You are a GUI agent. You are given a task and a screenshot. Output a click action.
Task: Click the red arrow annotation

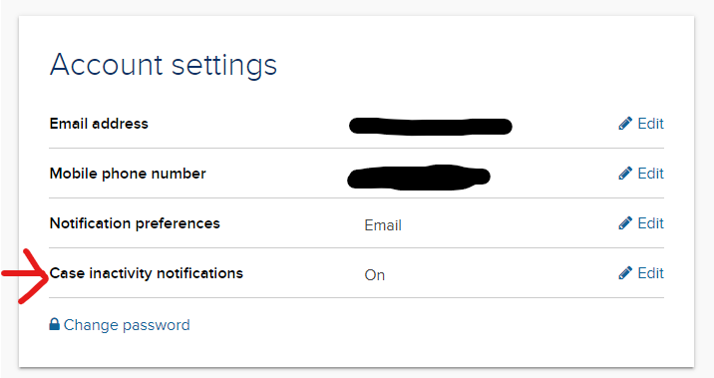[25, 275]
